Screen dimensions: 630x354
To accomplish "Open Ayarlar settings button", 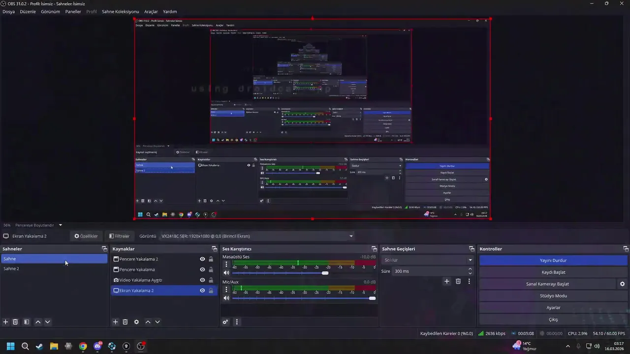I will point(553,307).
